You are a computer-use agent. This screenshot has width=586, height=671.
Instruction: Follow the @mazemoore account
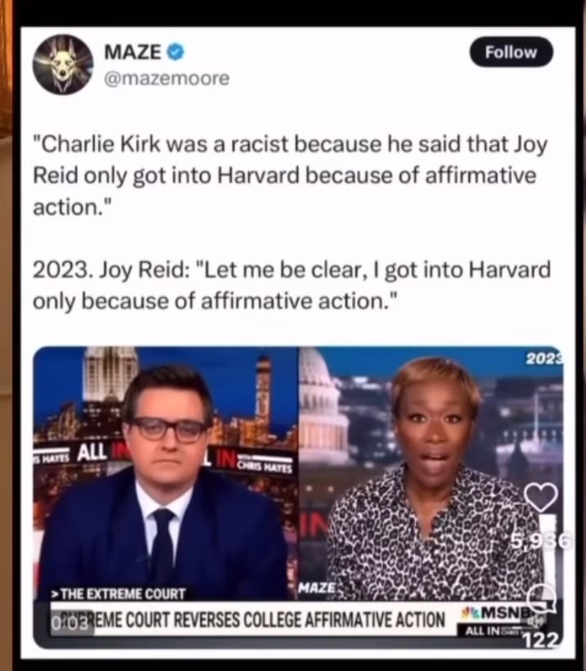[511, 52]
